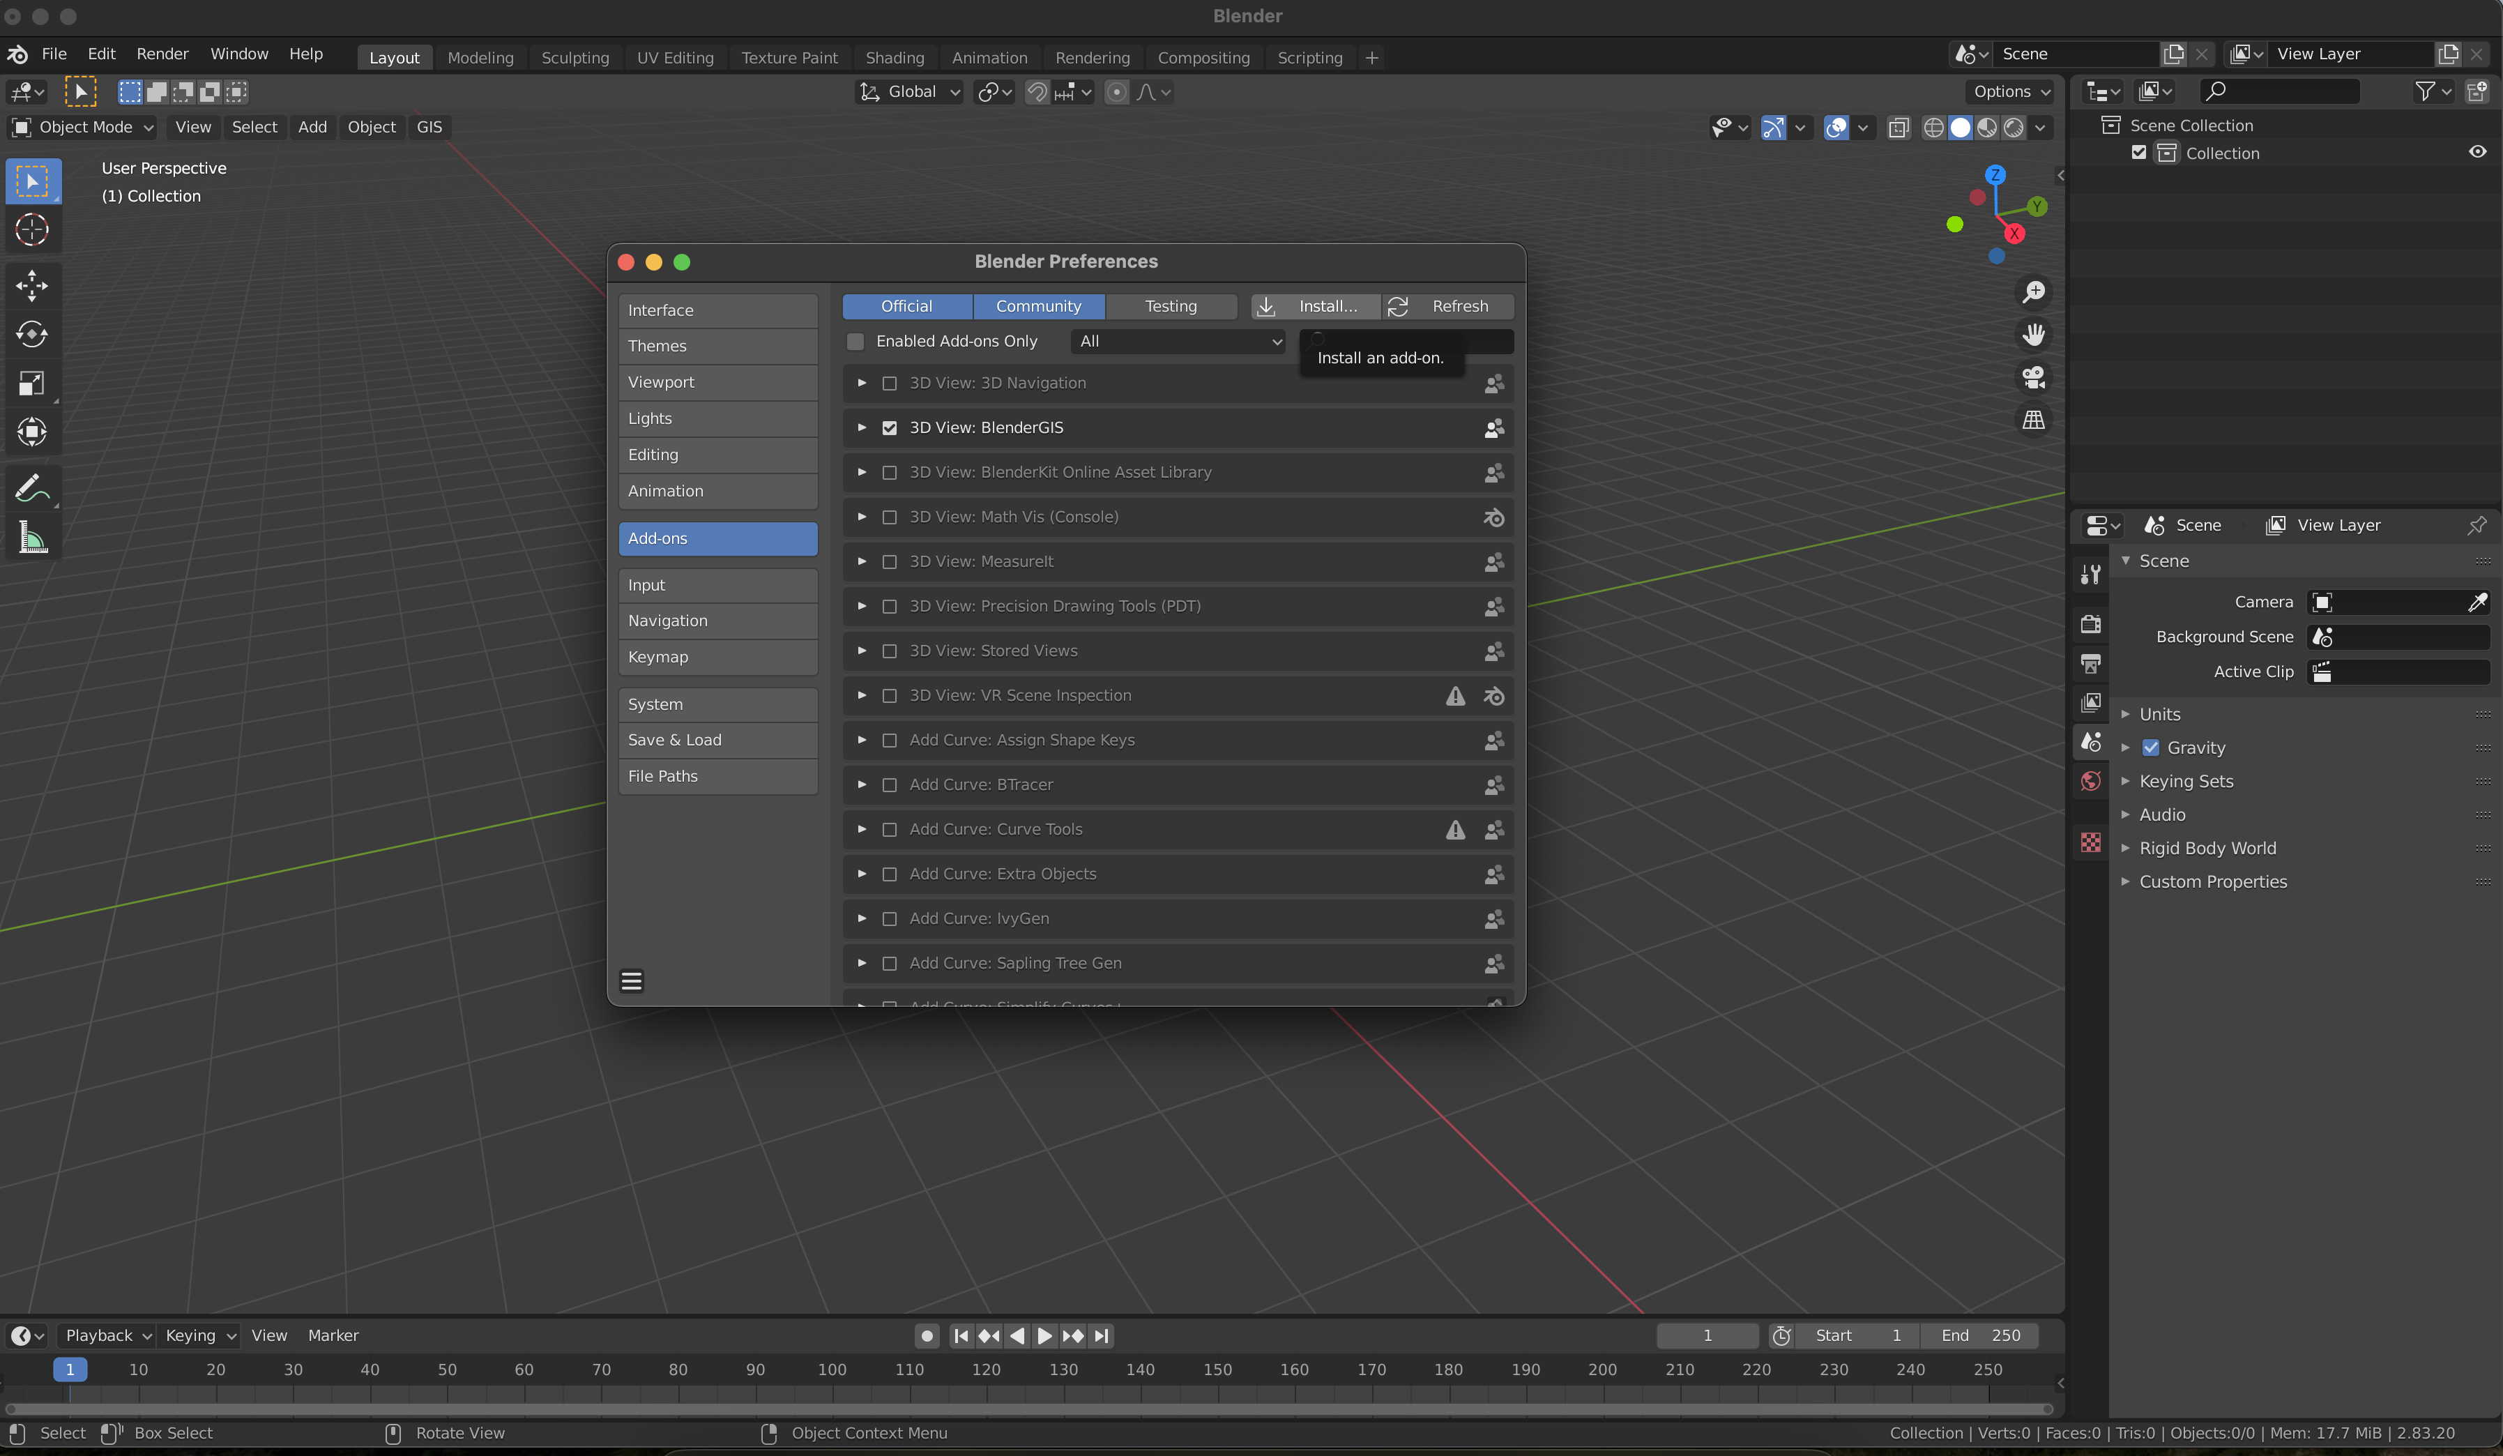Open the Tool properties wrench icon
Screen dimensions: 2503x1456
(x=2091, y=574)
